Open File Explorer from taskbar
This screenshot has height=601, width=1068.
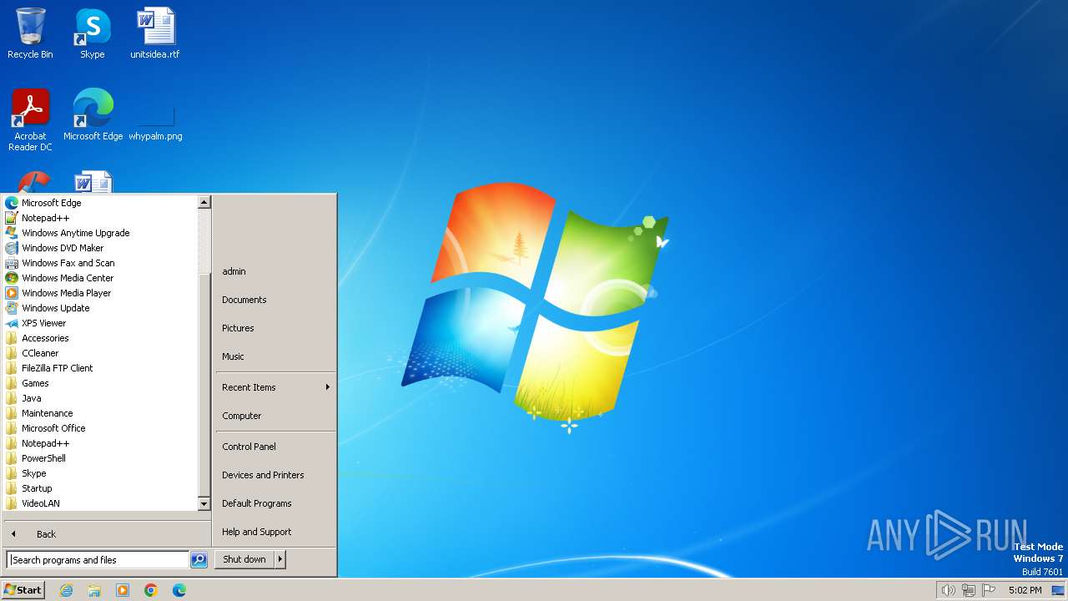[94, 590]
